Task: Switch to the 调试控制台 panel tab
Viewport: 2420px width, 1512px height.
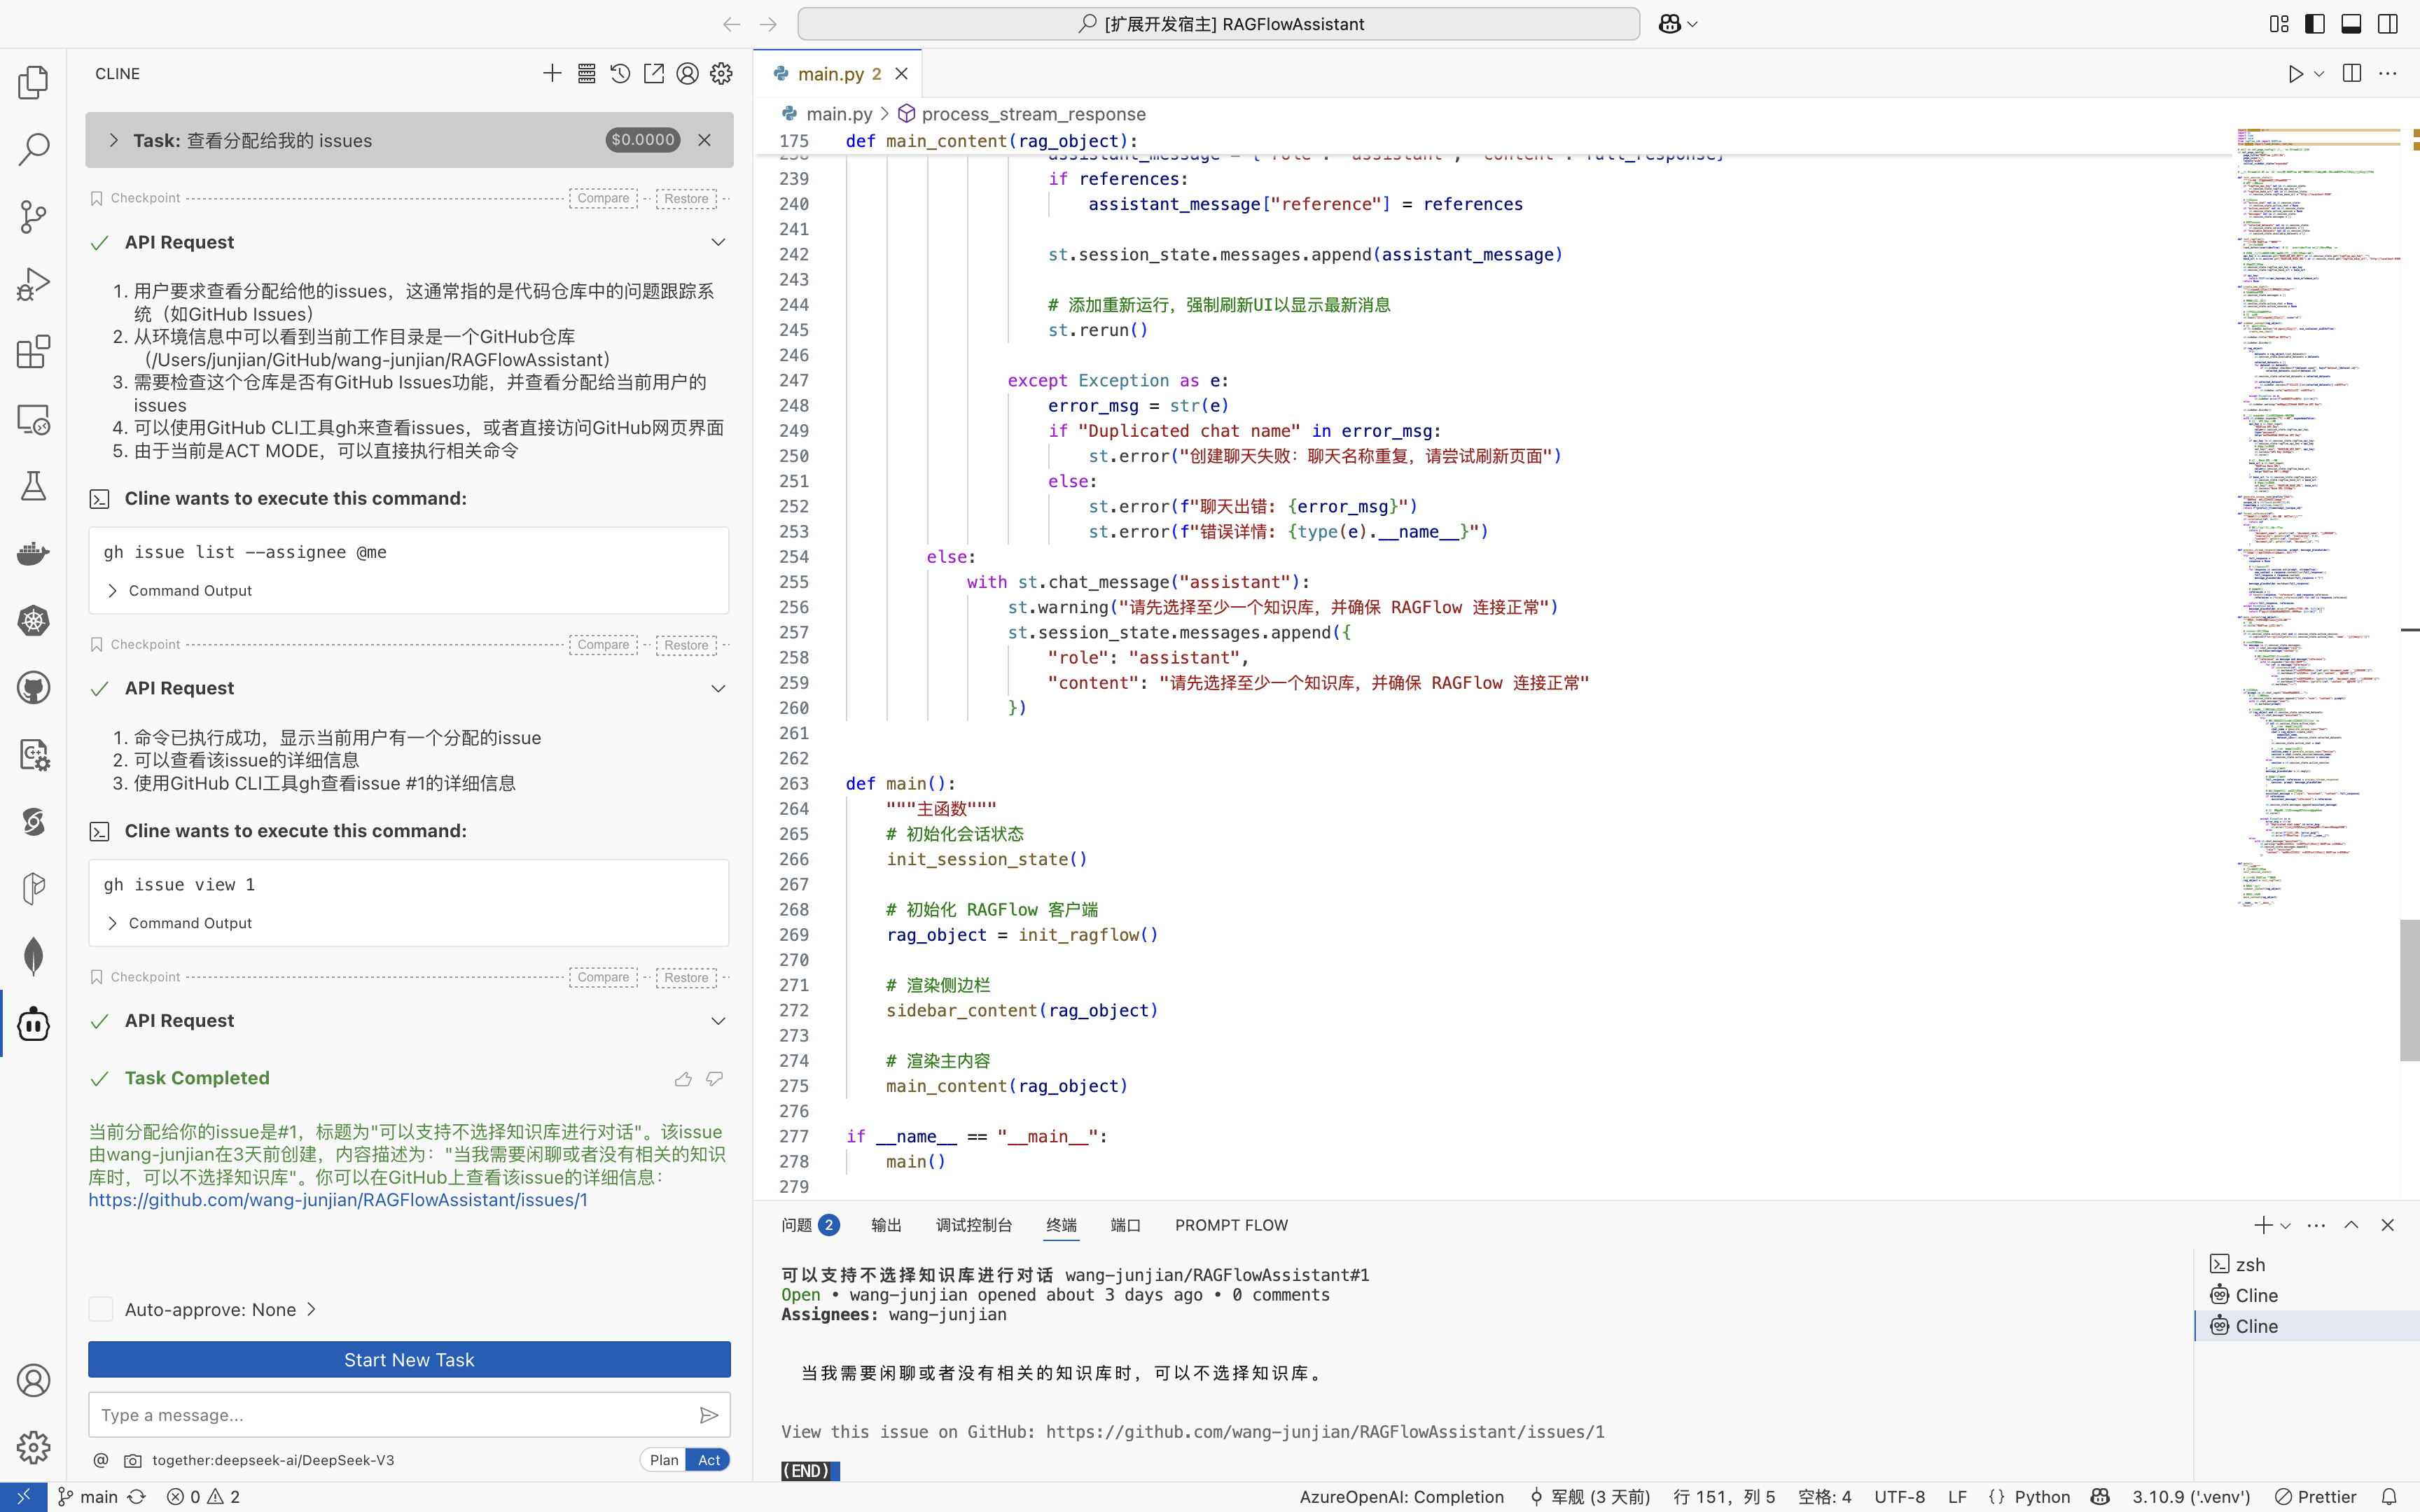Action: click(x=973, y=1225)
